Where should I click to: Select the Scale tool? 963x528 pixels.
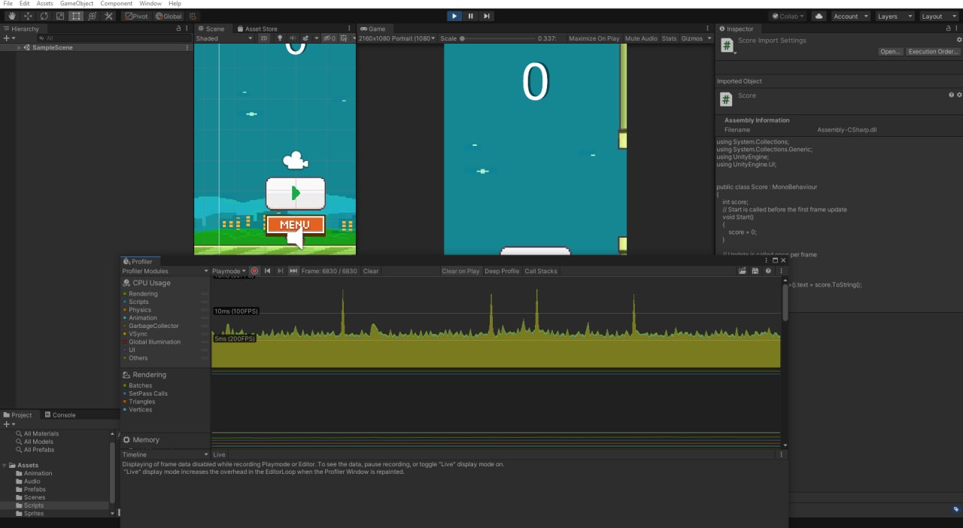(x=60, y=16)
